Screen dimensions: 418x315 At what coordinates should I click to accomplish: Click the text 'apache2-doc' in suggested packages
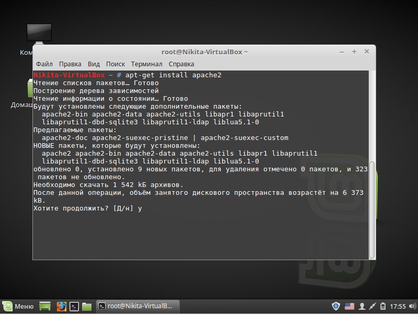click(x=65, y=138)
